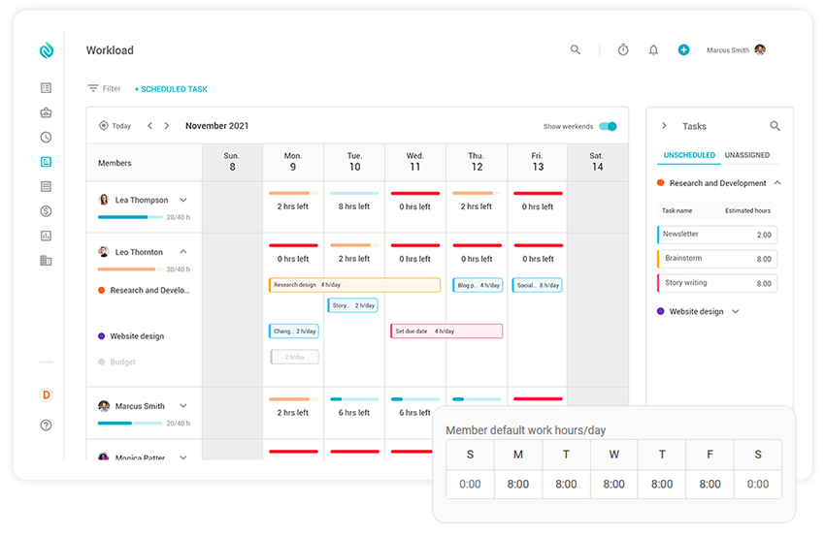
Task: Edit Monday's default work hours field
Action: (x=518, y=484)
